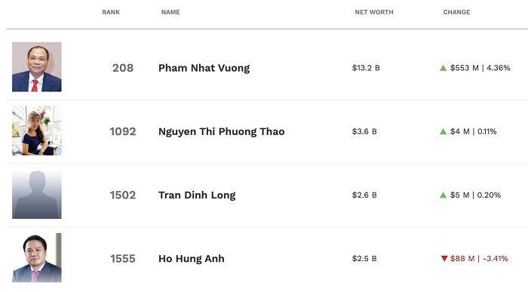Open the Tran Dinh Long profile link

197,195
